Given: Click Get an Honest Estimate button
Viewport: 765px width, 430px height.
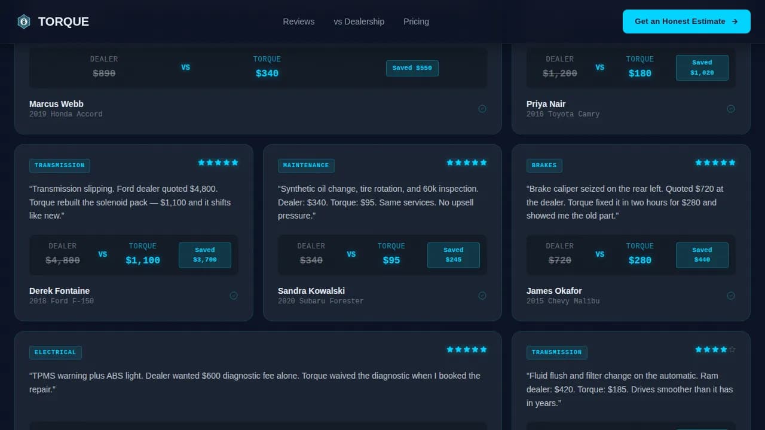Looking at the screenshot, I should click(687, 21).
